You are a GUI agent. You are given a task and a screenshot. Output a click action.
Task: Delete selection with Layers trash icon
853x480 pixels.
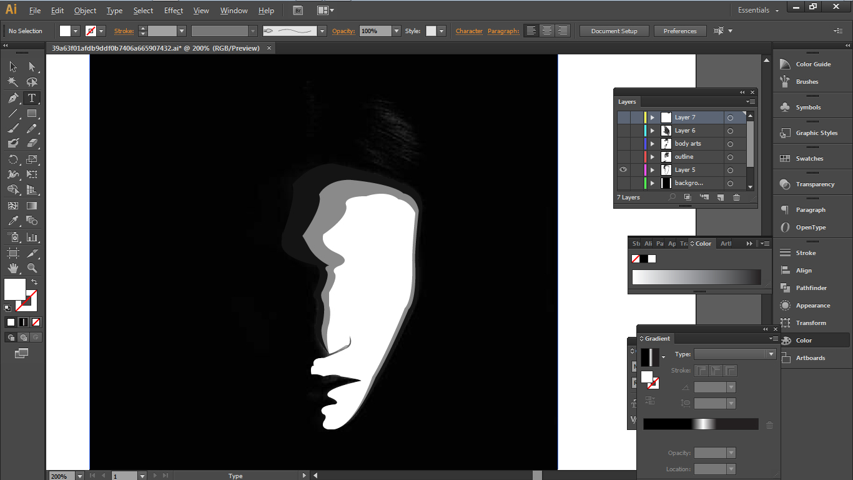[736, 197]
